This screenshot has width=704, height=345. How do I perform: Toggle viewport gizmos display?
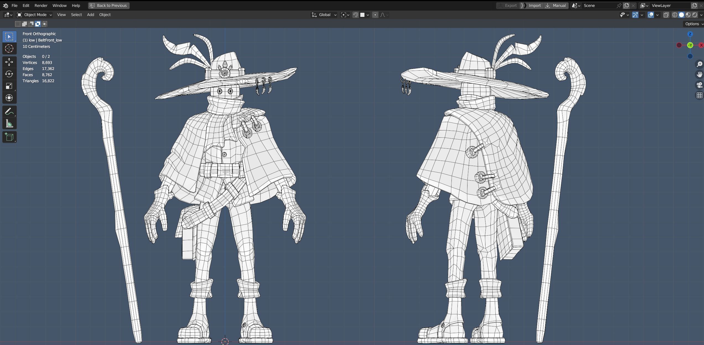coord(635,15)
